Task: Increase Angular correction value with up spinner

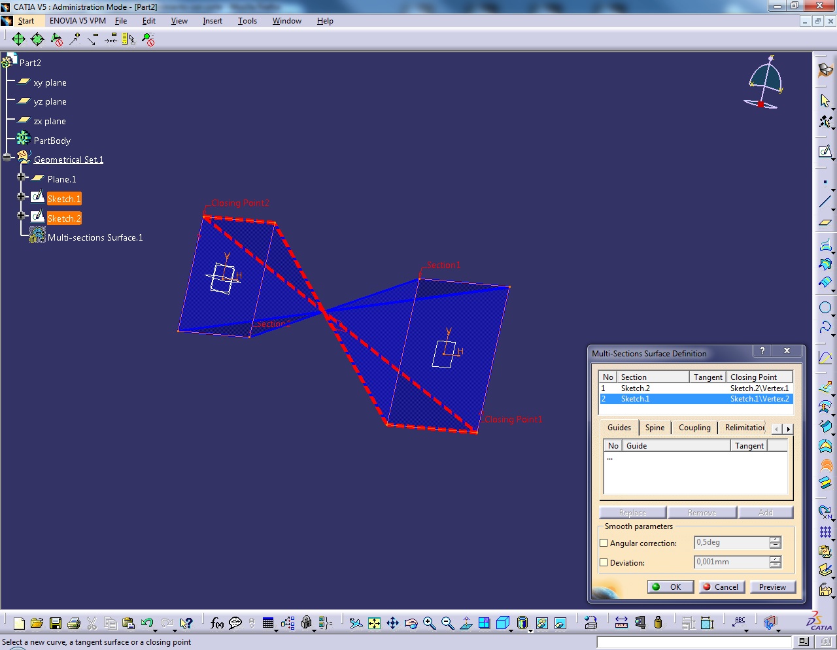Action: [775, 539]
